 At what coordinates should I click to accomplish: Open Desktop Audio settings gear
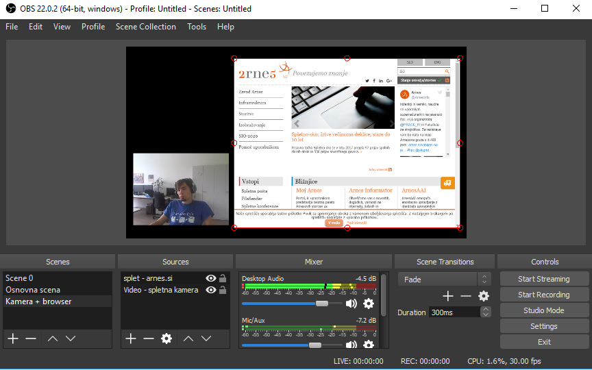point(369,304)
